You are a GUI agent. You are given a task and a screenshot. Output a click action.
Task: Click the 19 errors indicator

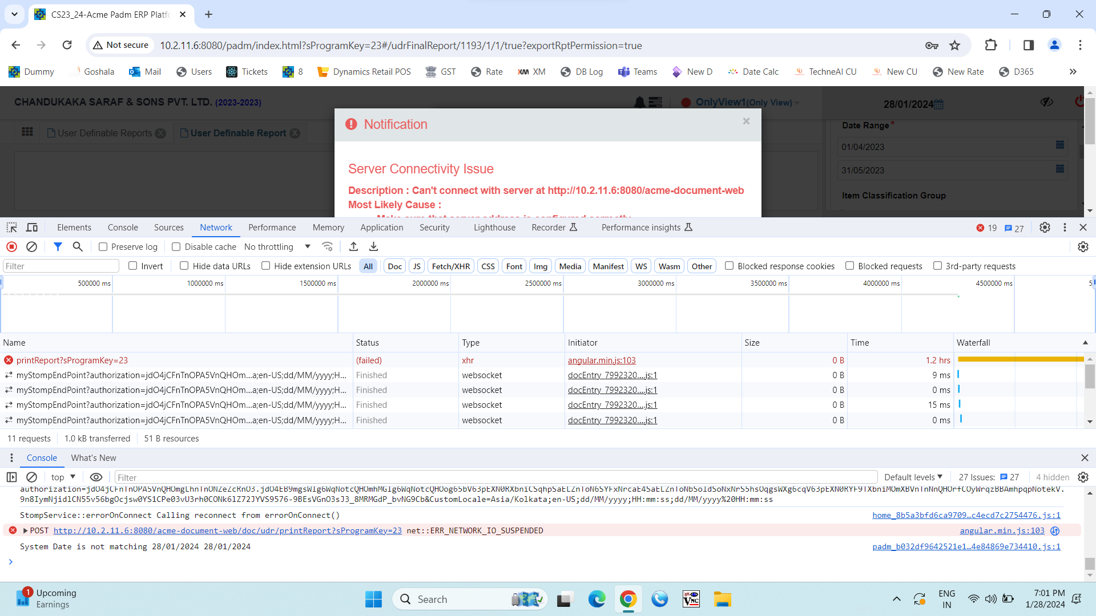pos(986,228)
